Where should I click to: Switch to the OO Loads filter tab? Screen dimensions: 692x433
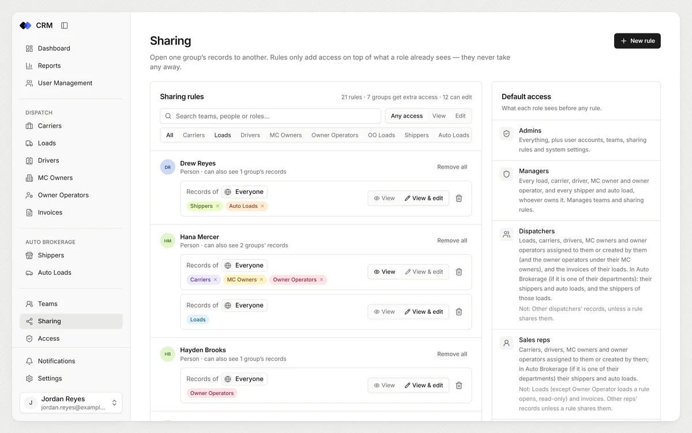[381, 135]
